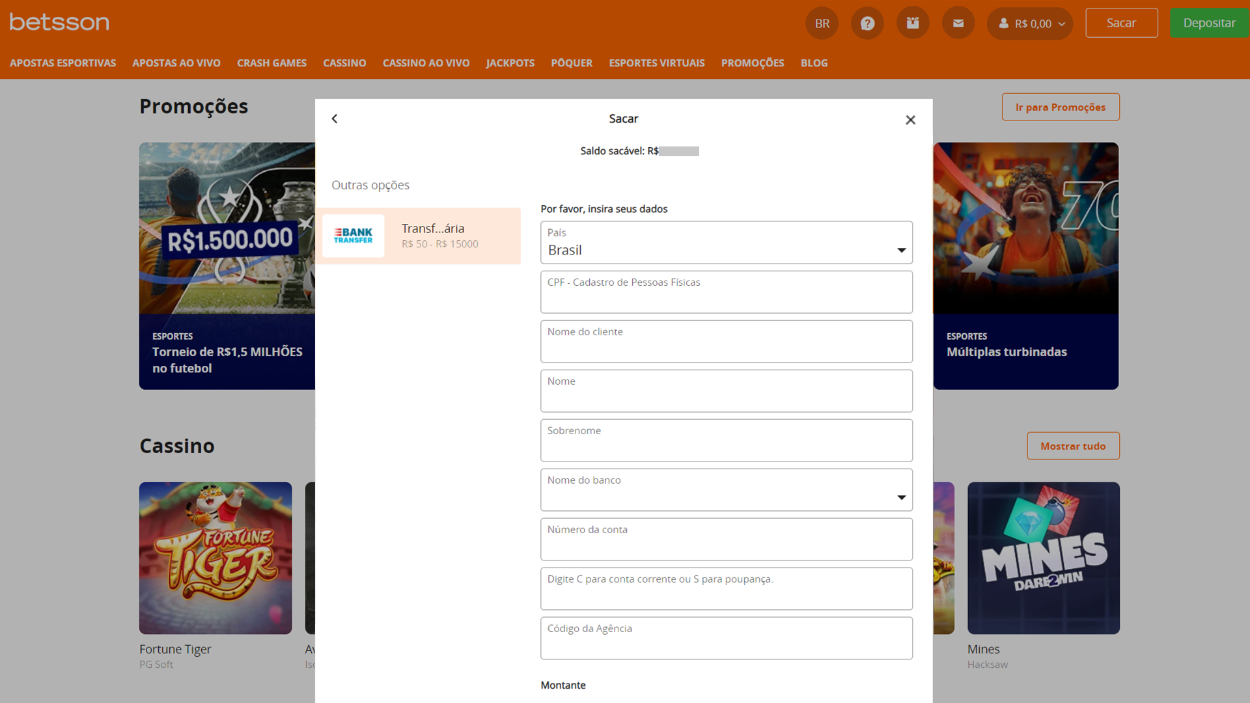Open Múltiplas turbinadas promo card
This screenshot has height=703, width=1250.
pyautogui.click(x=1026, y=266)
